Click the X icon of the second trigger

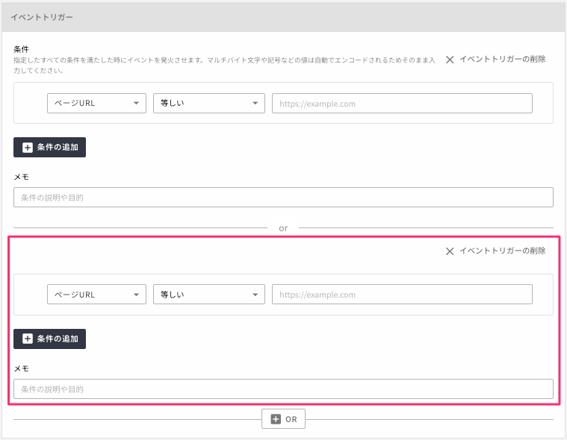point(450,251)
